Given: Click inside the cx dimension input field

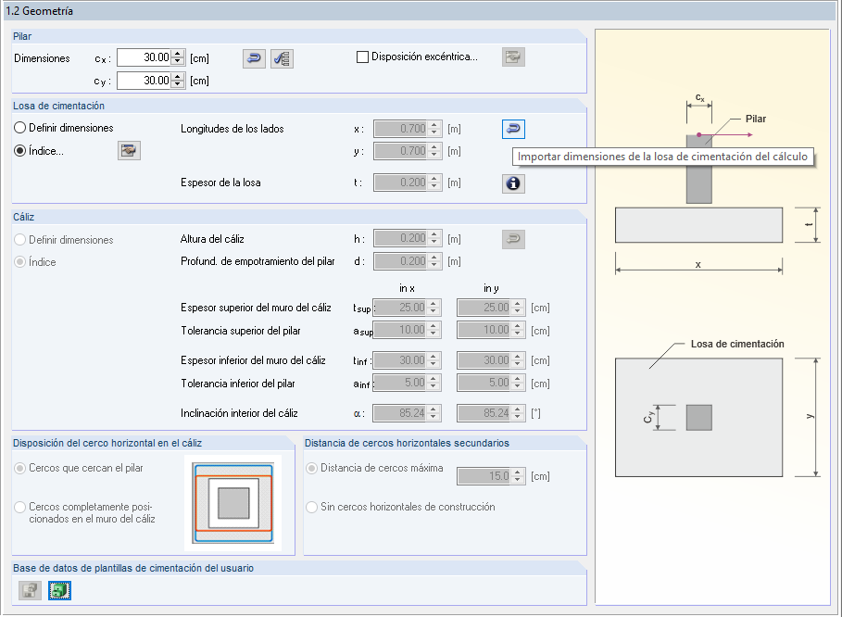Looking at the screenshot, I should (144, 57).
